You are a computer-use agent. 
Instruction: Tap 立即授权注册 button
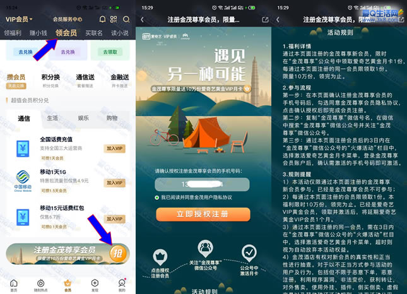(x=203, y=214)
